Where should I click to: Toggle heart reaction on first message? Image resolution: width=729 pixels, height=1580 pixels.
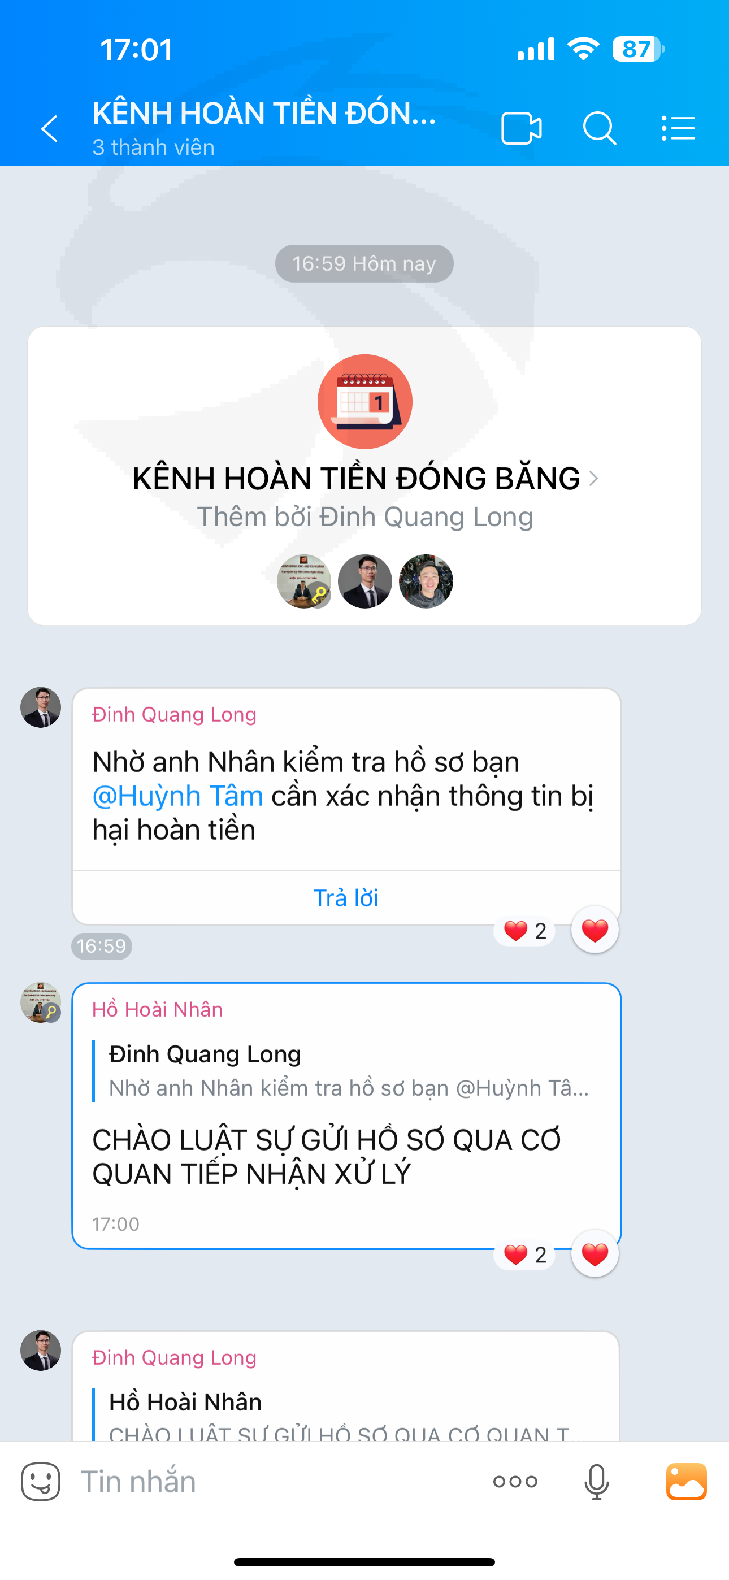pyautogui.click(x=595, y=931)
